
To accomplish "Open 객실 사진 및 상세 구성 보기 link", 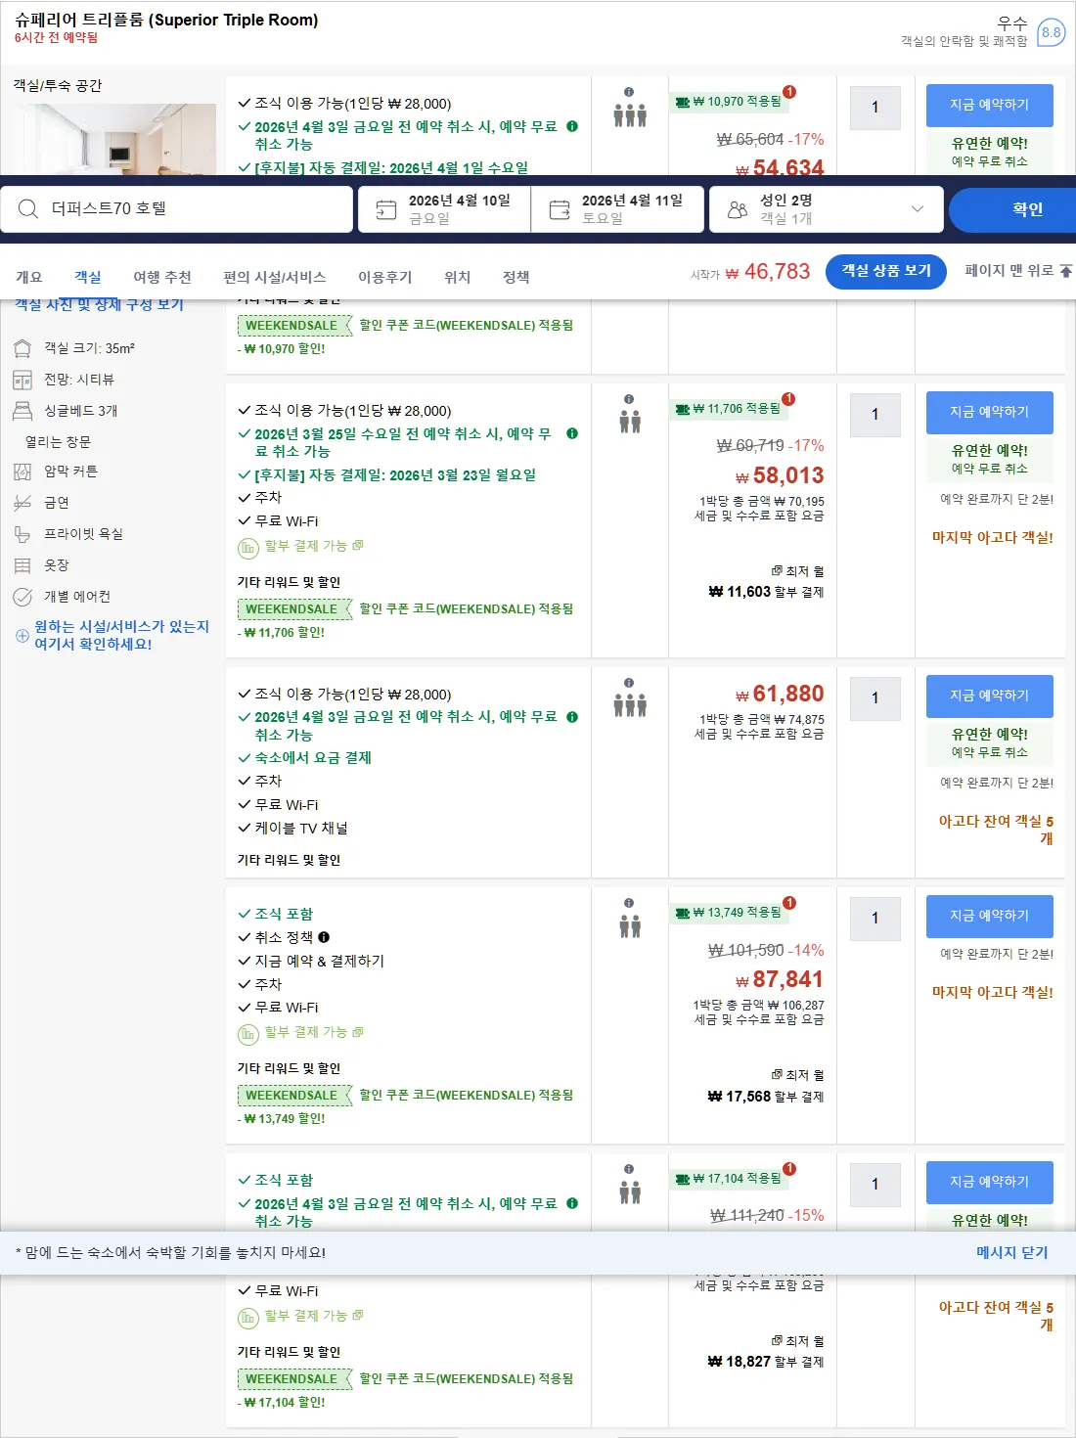I will point(99,304).
